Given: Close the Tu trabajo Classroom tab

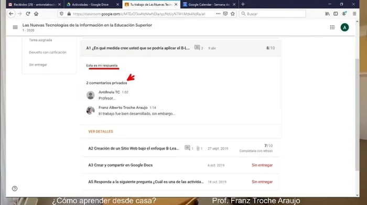Looking at the screenshot, I should pyautogui.click(x=176, y=4).
